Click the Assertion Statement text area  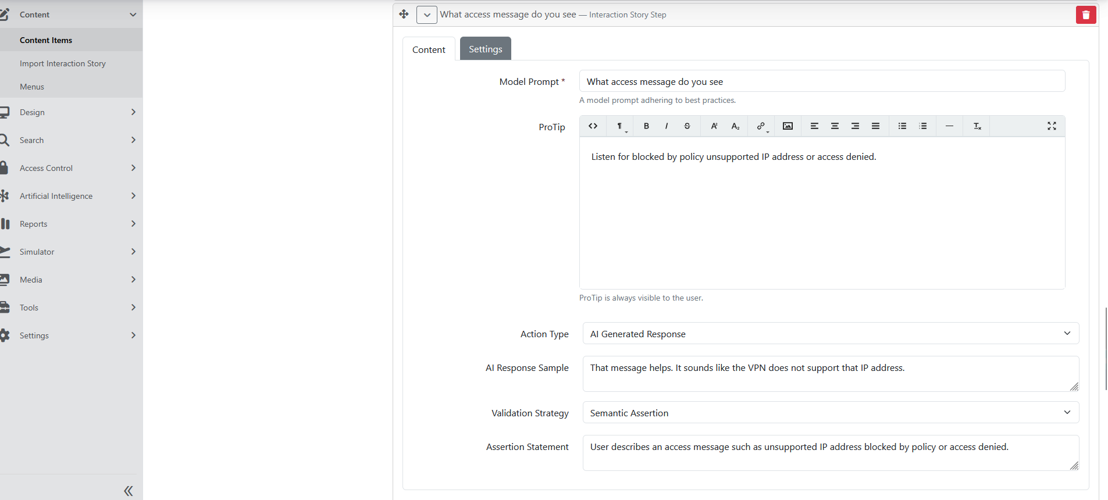[x=831, y=453]
